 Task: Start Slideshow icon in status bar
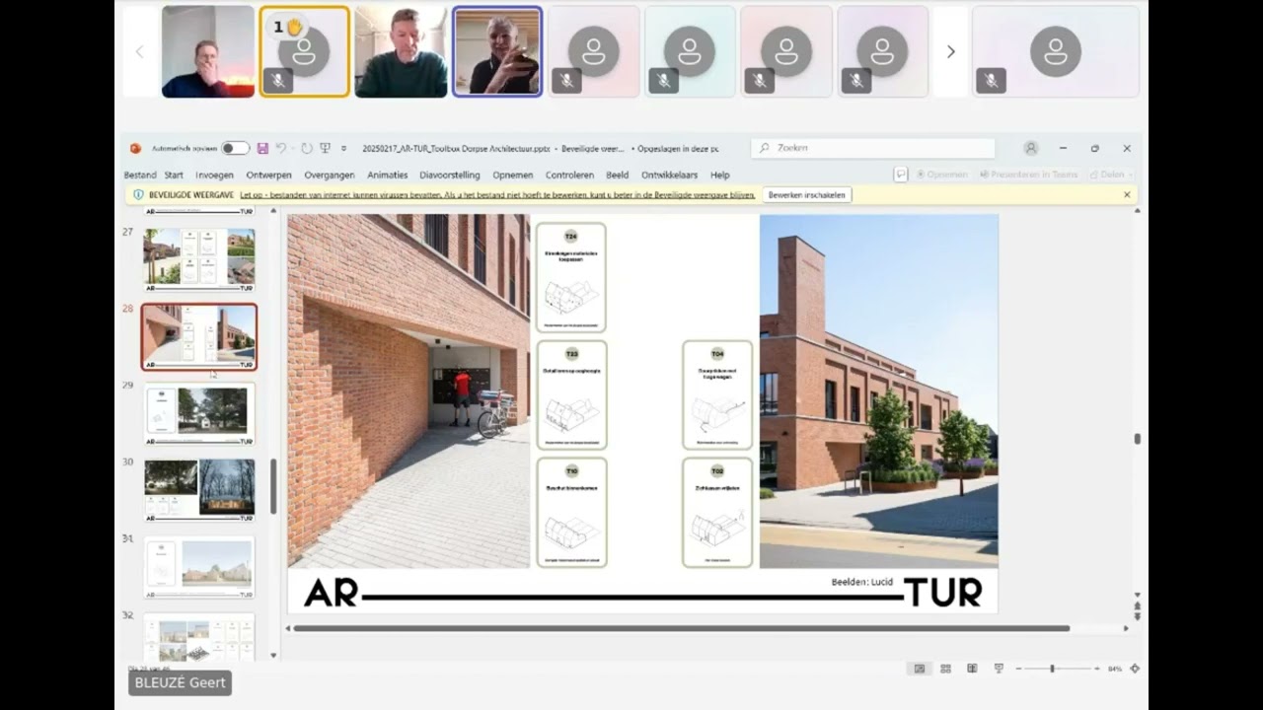(999, 669)
